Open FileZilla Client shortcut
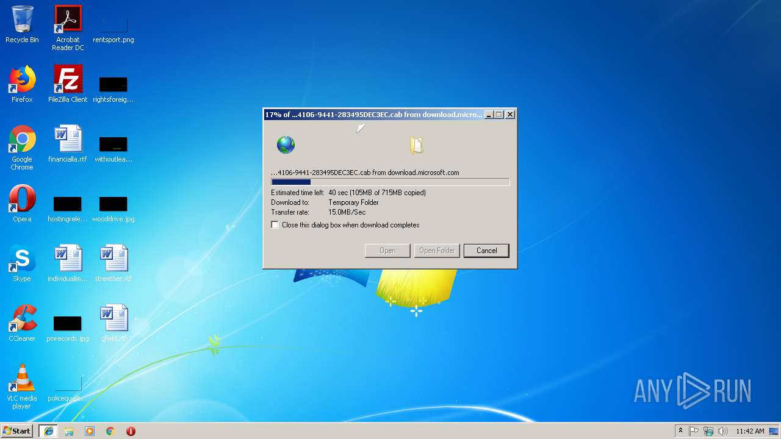This screenshot has height=439, width=781. [68, 84]
